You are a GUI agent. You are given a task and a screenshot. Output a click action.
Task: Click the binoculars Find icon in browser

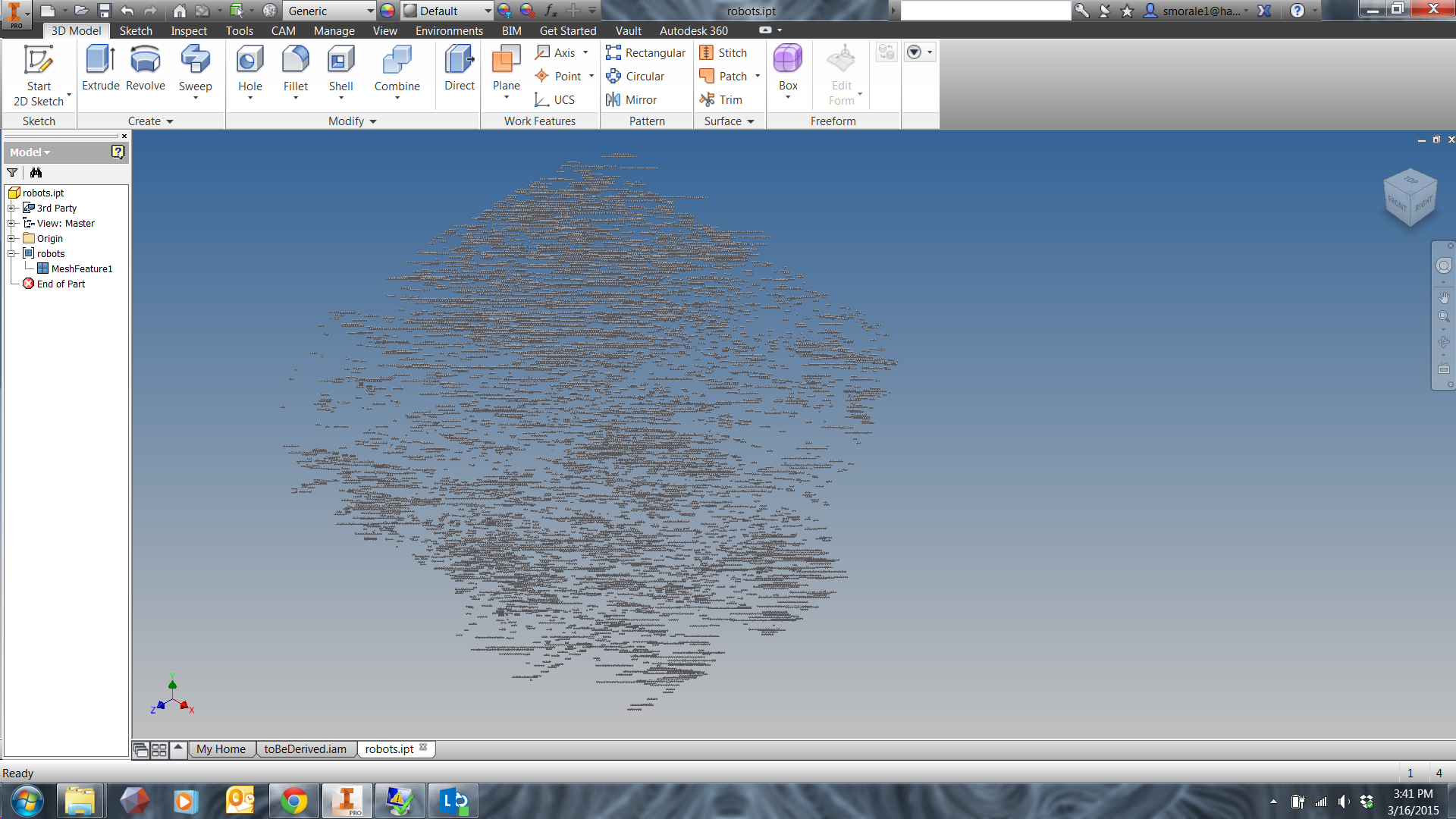point(36,173)
